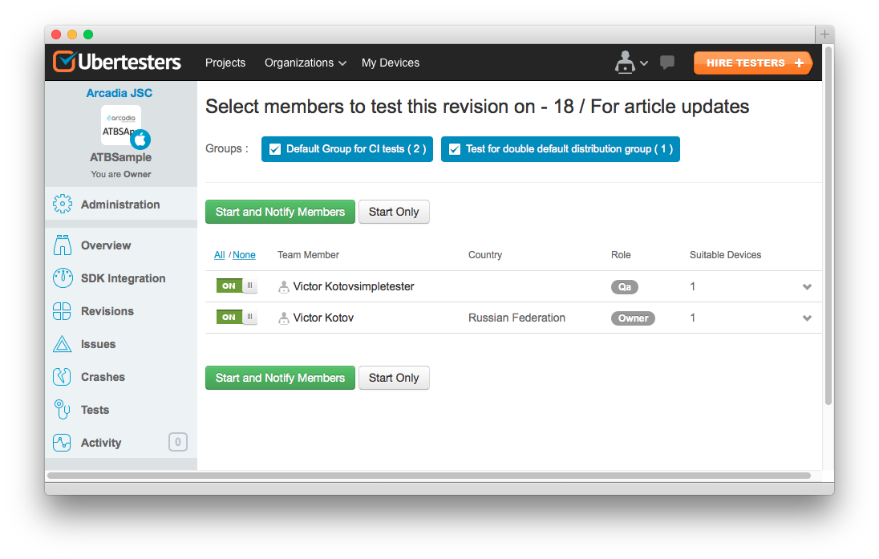Click the Issues warning triangle icon
The width and height of the screenshot is (879, 559).
click(x=63, y=344)
